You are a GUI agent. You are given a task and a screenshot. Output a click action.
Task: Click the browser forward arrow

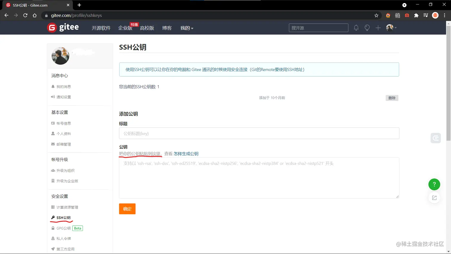(16, 15)
